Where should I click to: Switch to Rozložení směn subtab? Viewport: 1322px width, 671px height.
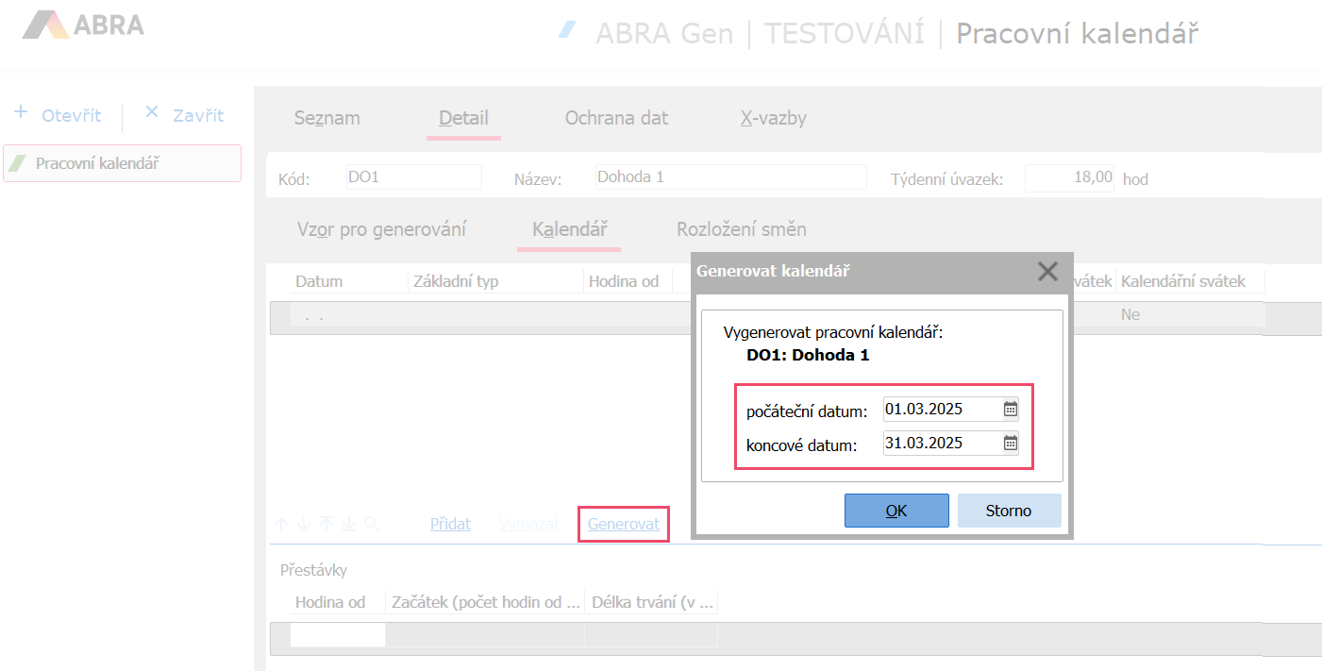click(x=741, y=229)
